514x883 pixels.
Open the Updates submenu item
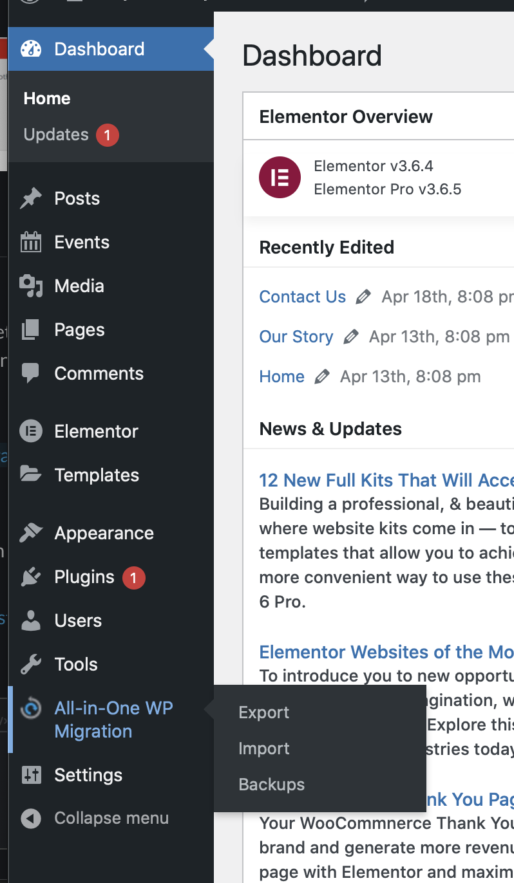(x=56, y=135)
